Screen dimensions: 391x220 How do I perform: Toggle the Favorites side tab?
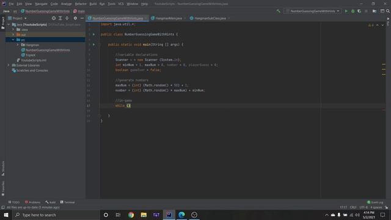point(2,188)
